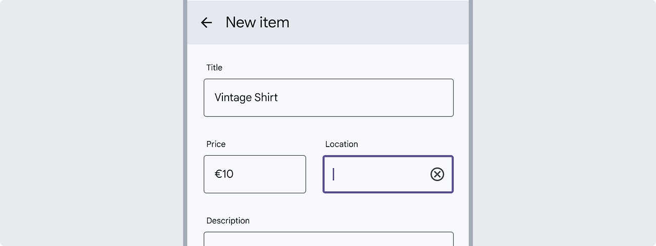Click the "€10" price value
Screen dimensions: 656x246
click(224, 174)
